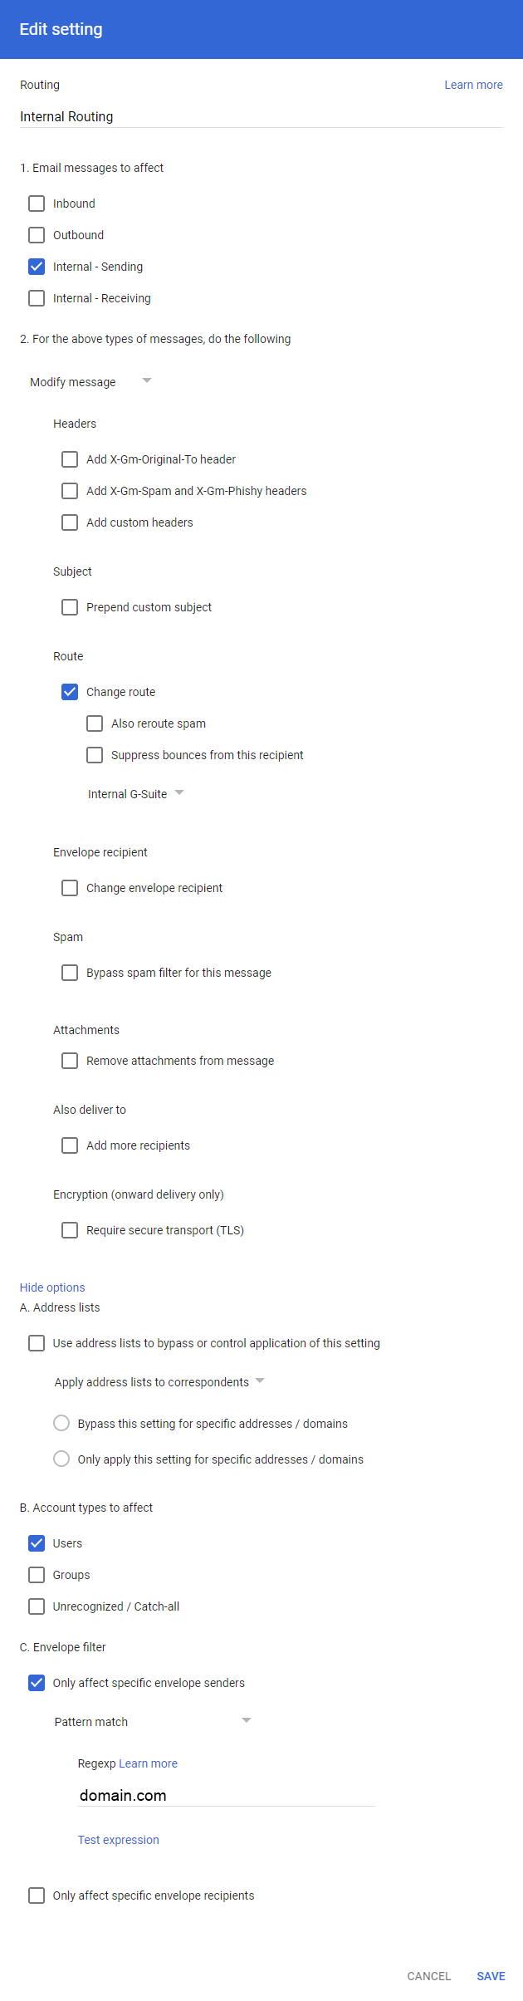Image resolution: width=523 pixels, height=2001 pixels.
Task: Uncheck Internal - Sending option
Action: (x=37, y=267)
